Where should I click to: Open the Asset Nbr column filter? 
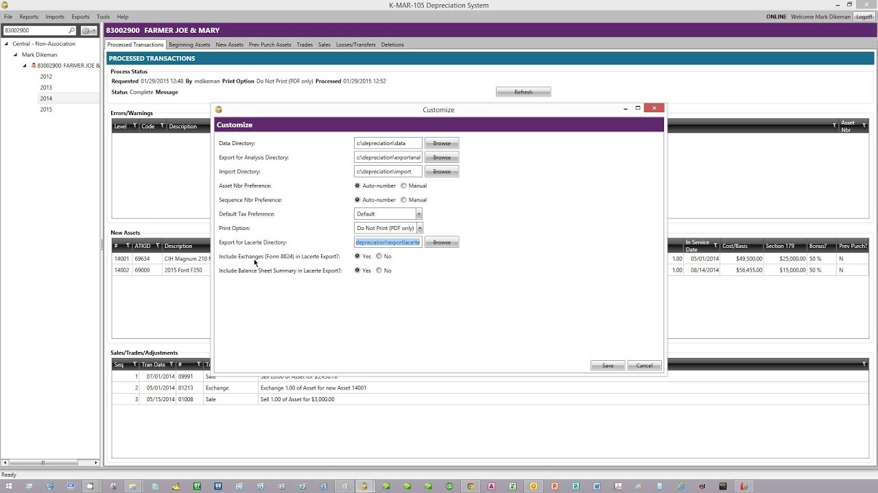click(864, 126)
